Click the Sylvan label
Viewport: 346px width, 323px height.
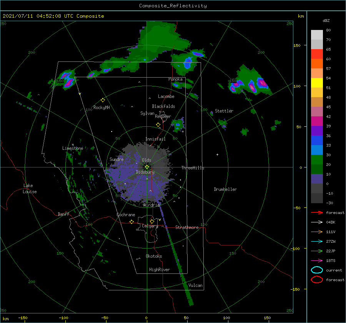pos(147,113)
